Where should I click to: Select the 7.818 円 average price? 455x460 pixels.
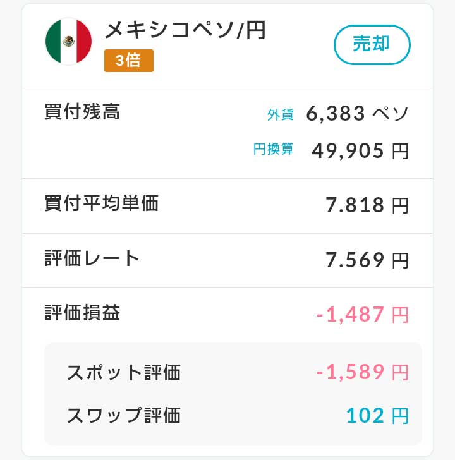(367, 205)
